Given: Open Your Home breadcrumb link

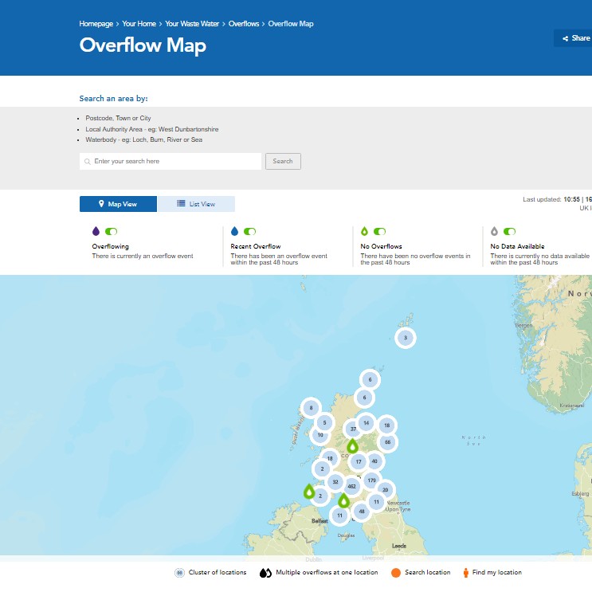Looking at the screenshot, I should (x=139, y=24).
